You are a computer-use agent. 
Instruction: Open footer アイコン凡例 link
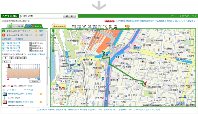[155, 109]
